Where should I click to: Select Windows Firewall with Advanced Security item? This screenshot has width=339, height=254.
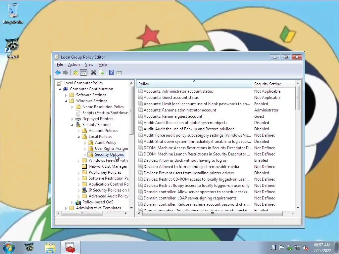click(x=108, y=160)
